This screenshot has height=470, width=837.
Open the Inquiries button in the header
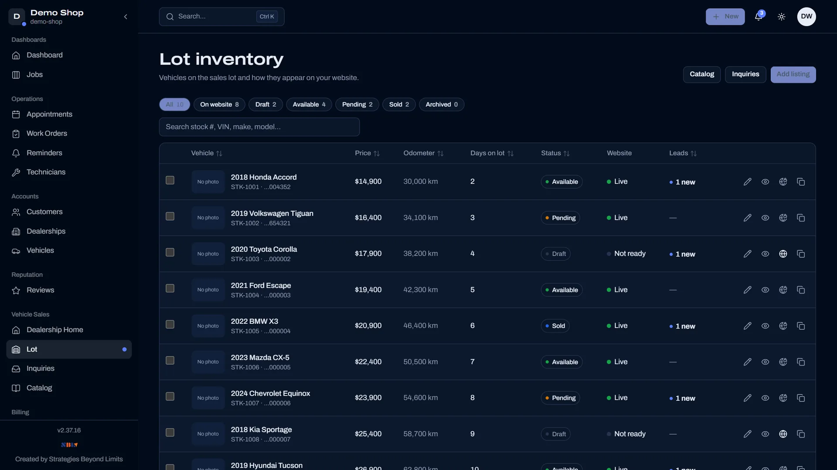(x=745, y=74)
